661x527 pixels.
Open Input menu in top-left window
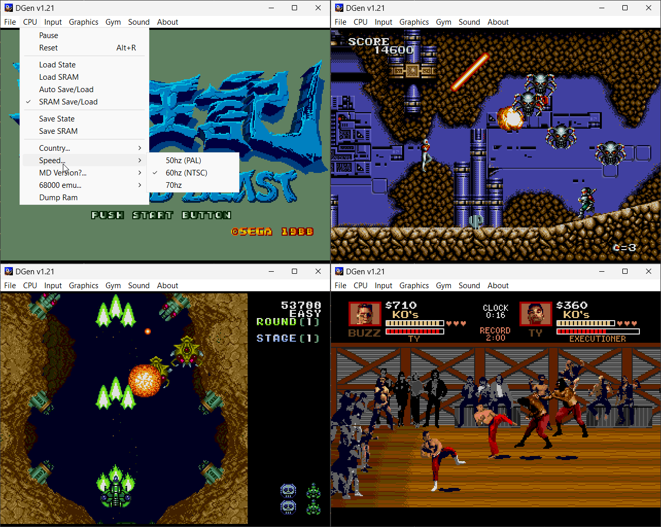53,22
